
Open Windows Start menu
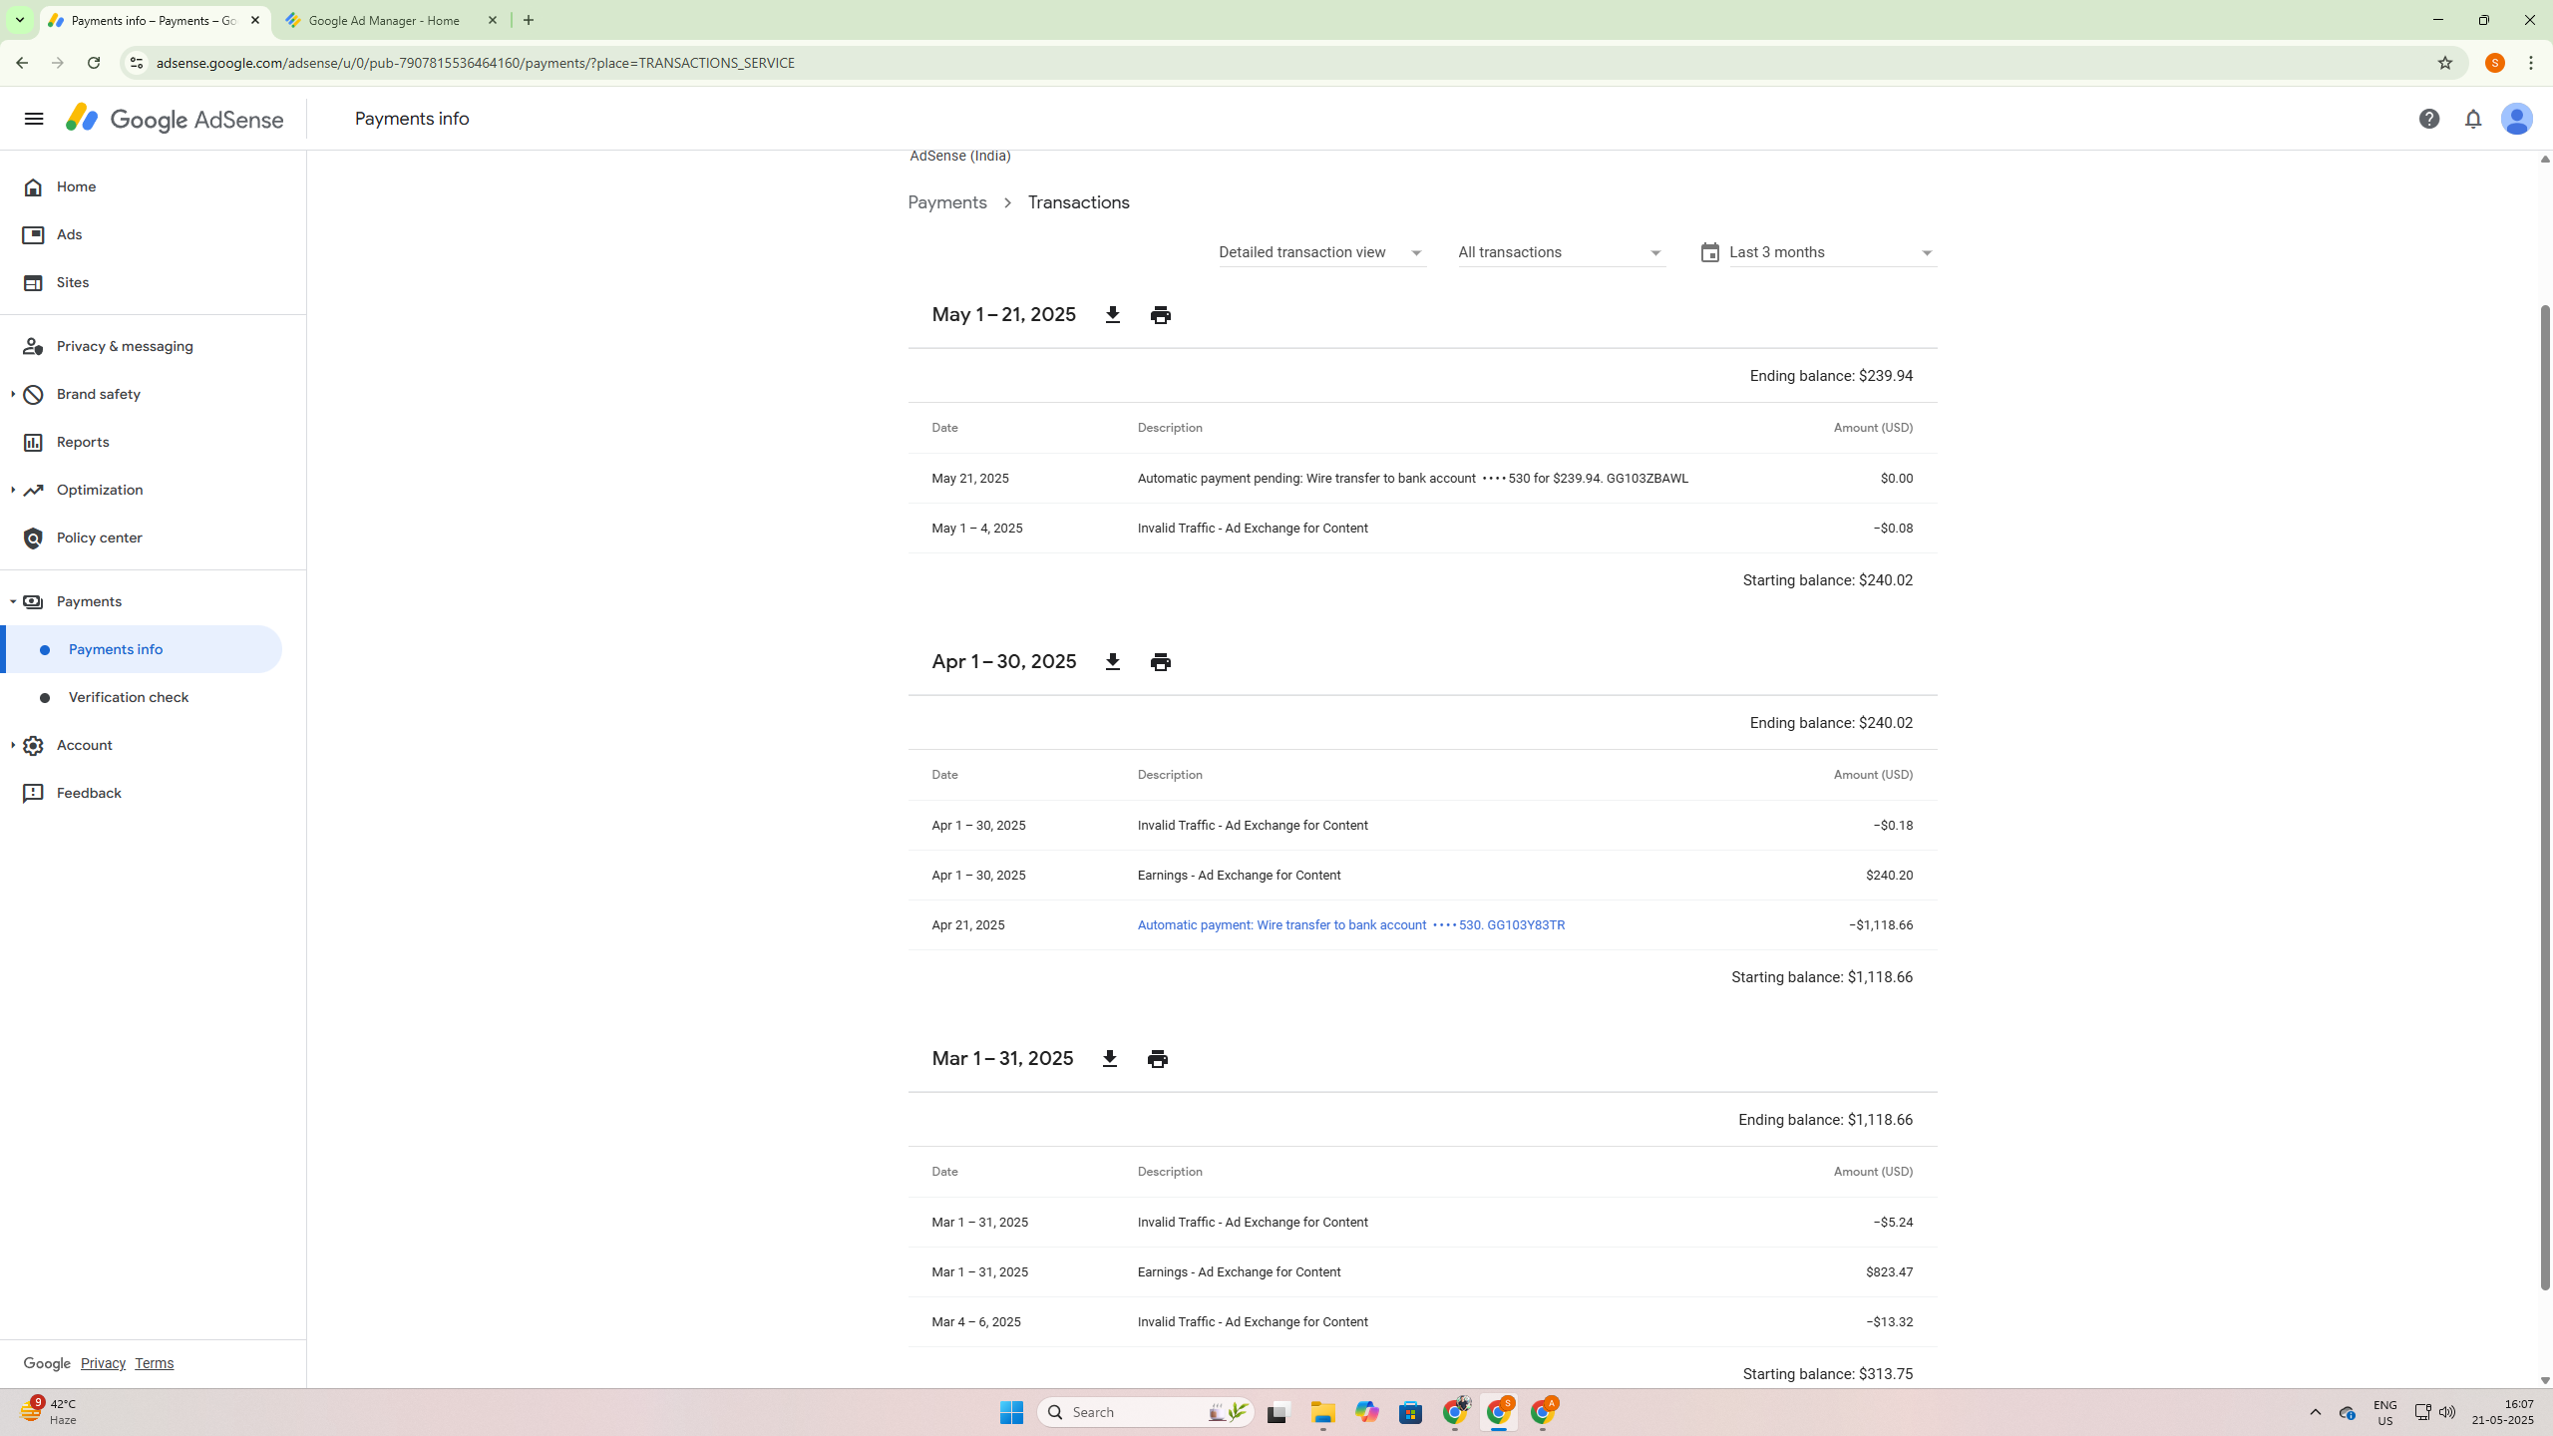click(1011, 1412)
